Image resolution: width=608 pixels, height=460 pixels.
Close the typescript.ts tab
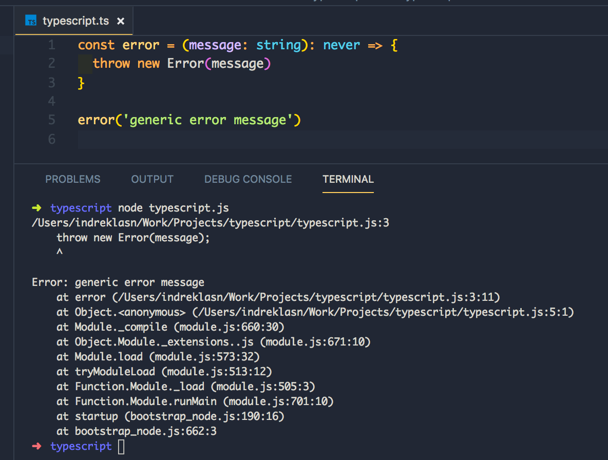121,22
